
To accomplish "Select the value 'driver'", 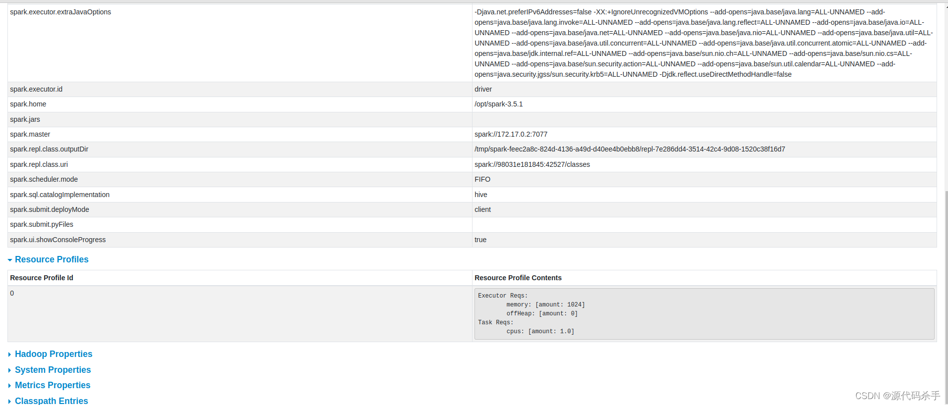I will [x=483, y=89].
